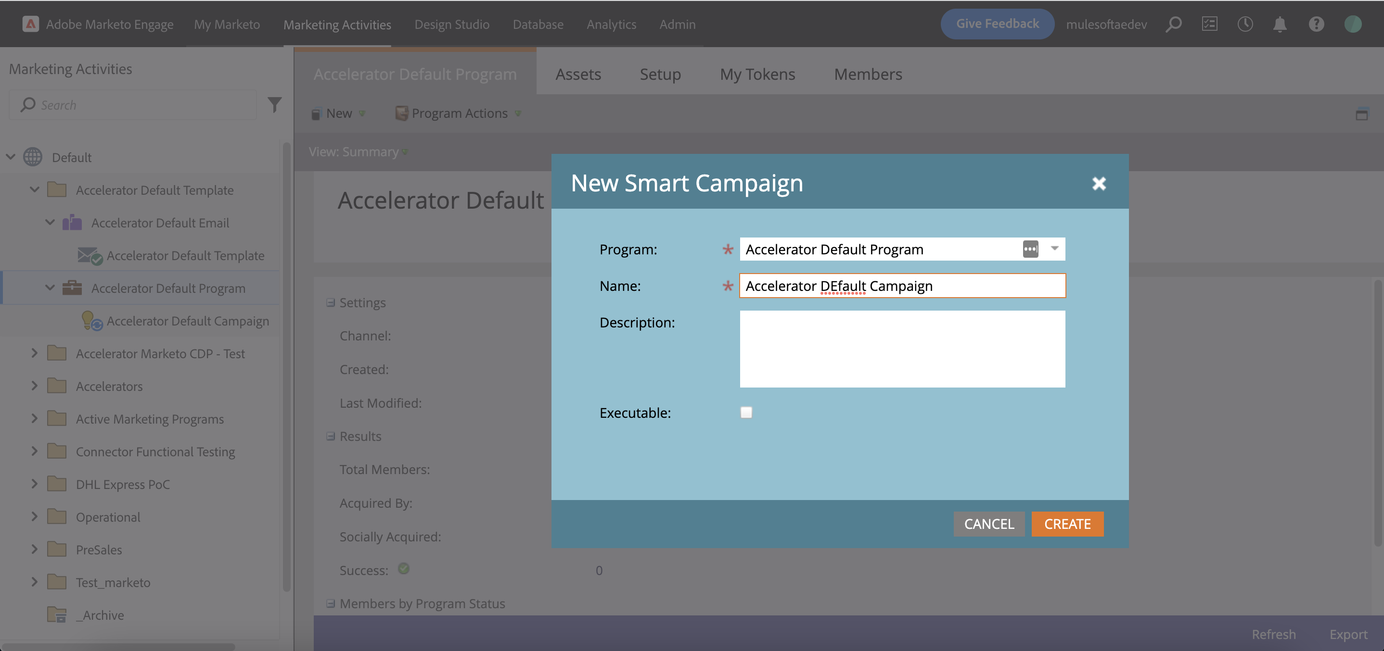Open the help question mark icon
The width and height of the screenshot is (1384, 651).
click(x=1316, y=24)
